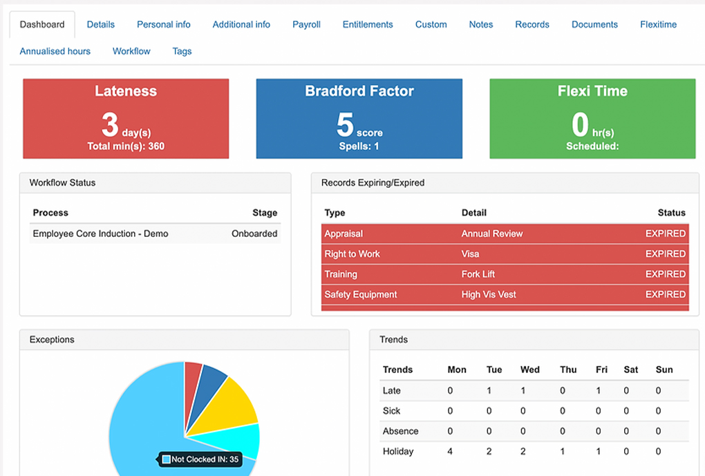This screenshot has width=705, height=476.
Task: View the Workflow tab
Action: 131,51
